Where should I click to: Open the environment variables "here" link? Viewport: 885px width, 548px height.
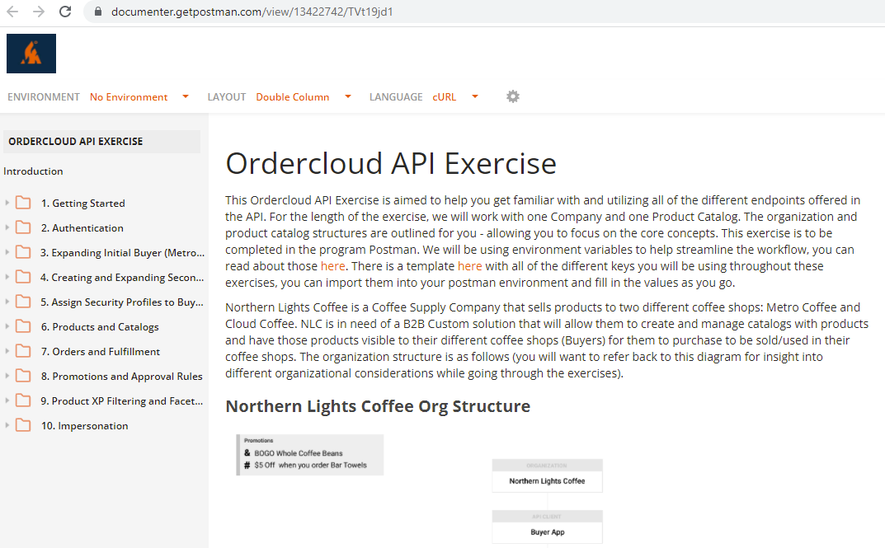coord(332,265)
